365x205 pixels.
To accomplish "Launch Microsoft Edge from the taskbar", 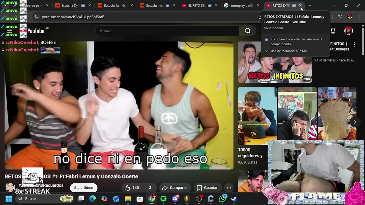I will coord(93,198).
